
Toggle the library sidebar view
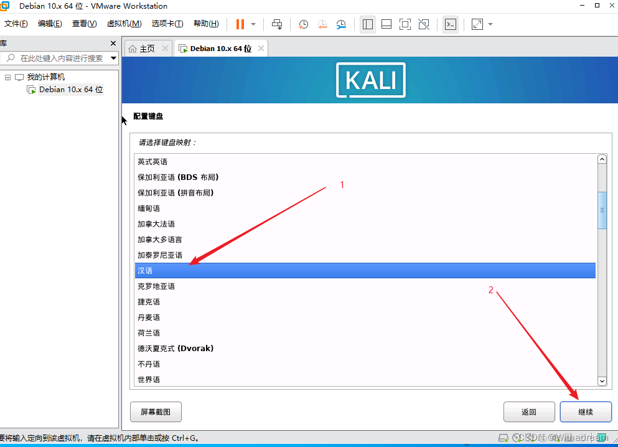368,24
